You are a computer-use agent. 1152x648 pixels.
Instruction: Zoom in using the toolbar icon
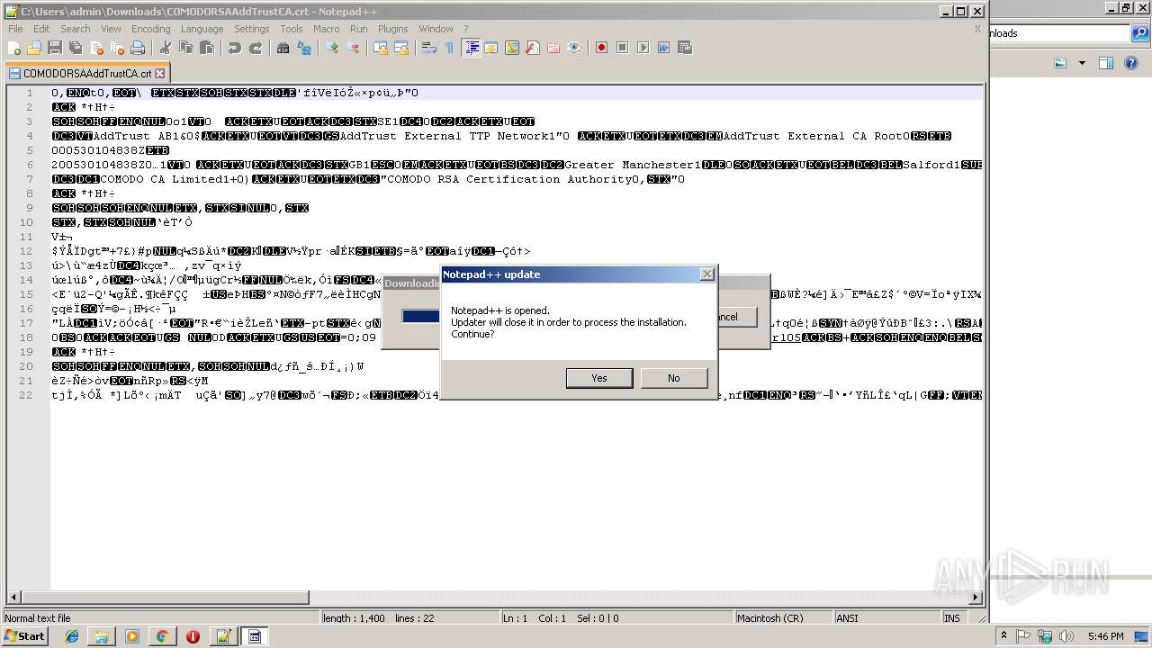coord(332,48)
